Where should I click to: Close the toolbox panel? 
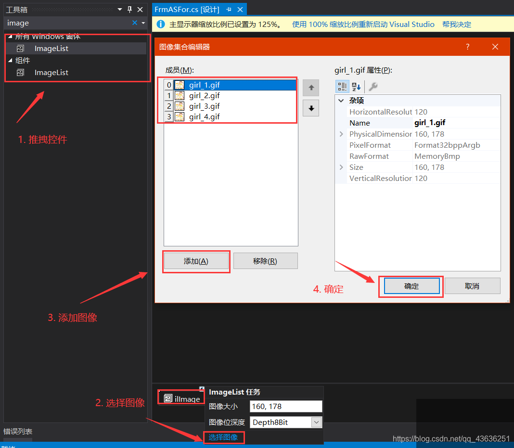click(x=140, y=10)
